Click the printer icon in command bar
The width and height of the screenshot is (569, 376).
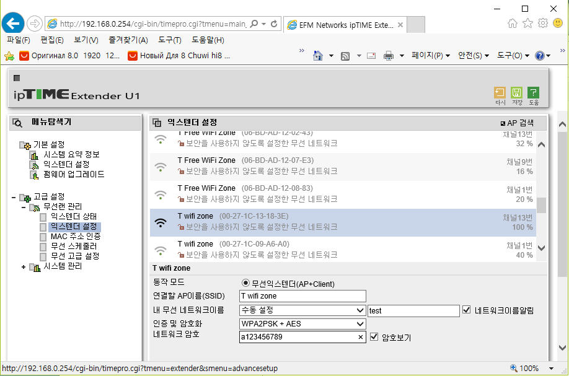[388, 56]
